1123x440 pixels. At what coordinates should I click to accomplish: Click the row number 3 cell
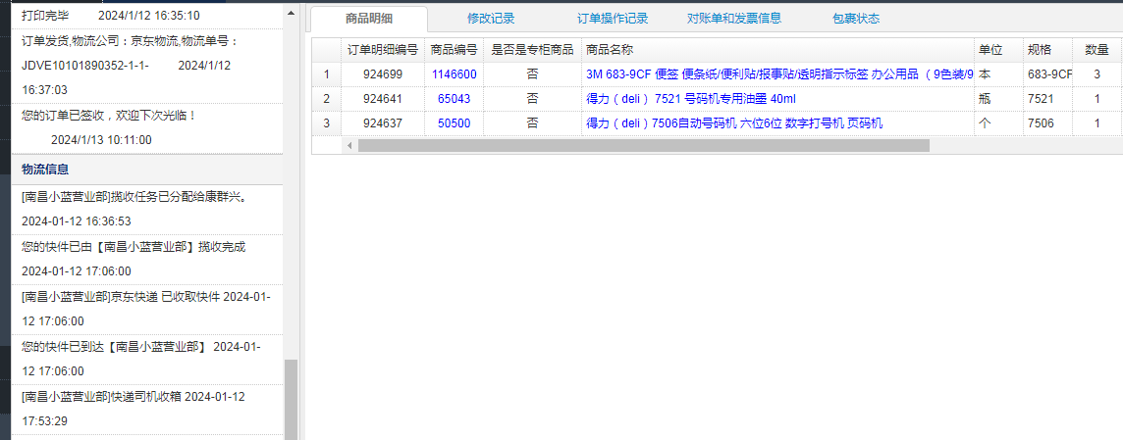[x=327, y=123]
